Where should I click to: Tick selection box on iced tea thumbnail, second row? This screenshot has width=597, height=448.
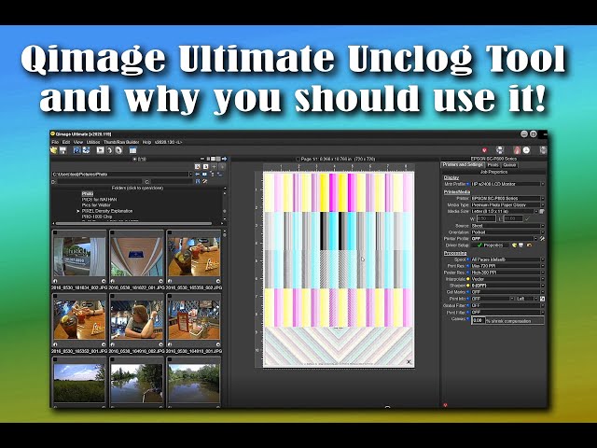55,296
